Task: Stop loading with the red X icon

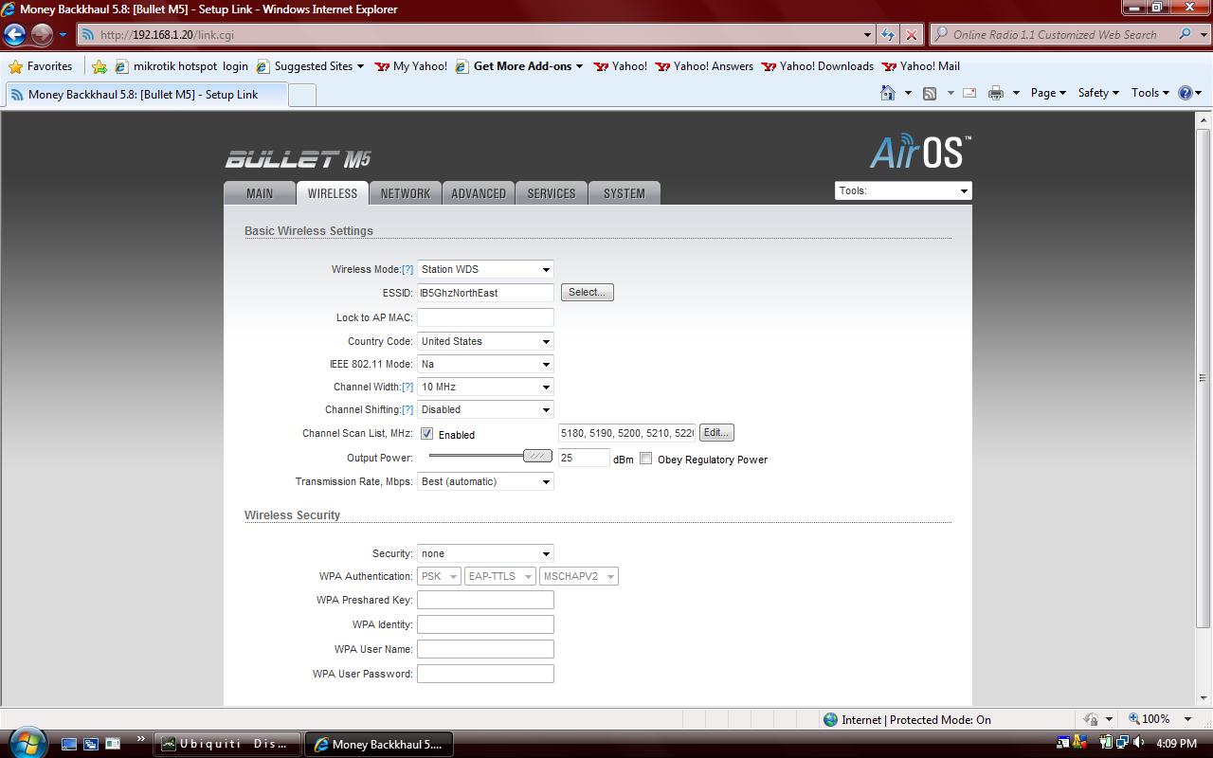Action: click(912, 35)
